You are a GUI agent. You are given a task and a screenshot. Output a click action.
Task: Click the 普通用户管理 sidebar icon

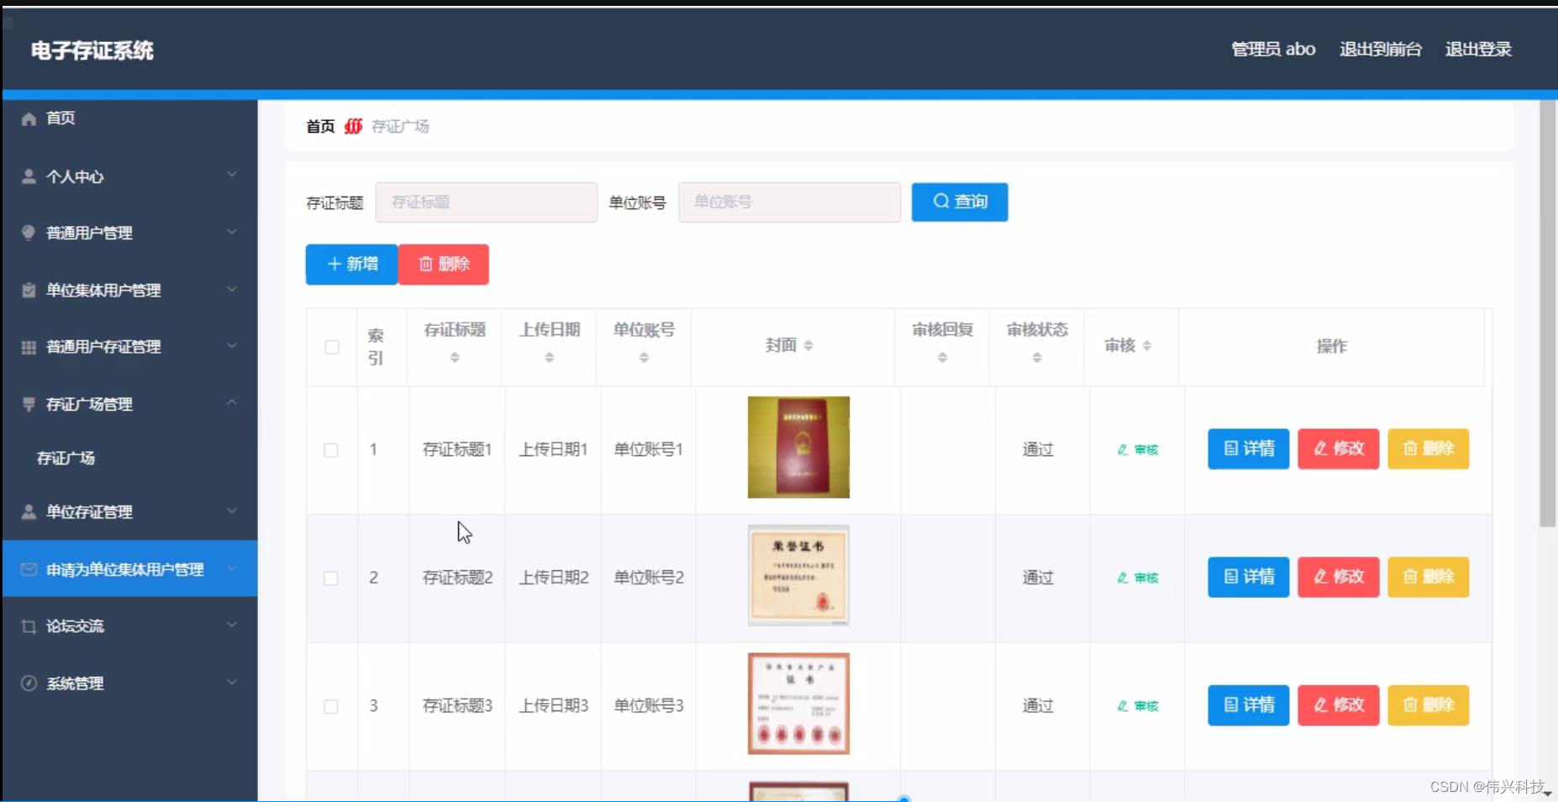click(x=28, y=233)
